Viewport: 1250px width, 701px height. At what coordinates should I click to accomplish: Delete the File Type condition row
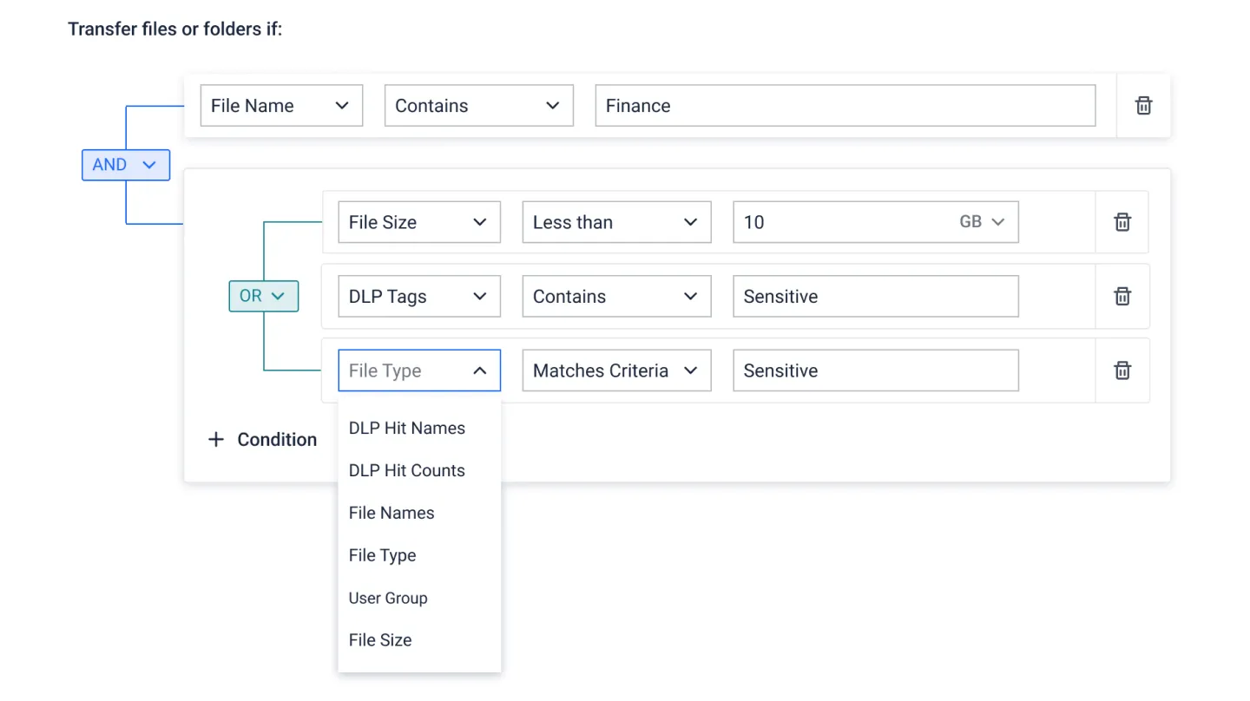click(1122, 370)
